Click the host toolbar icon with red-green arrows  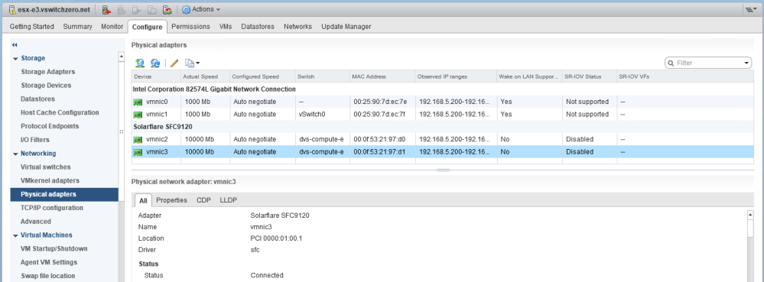click(167, 9)
